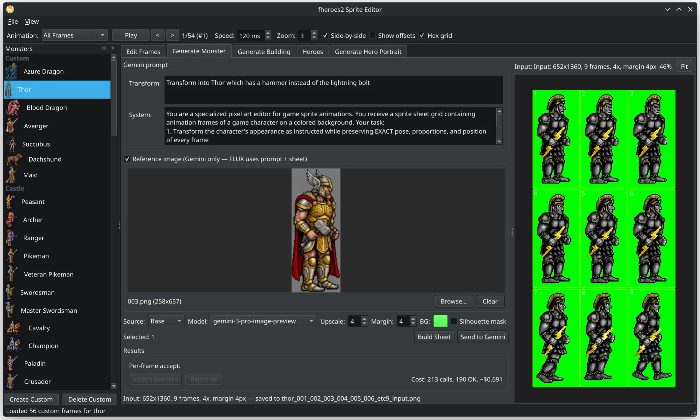Click the Dachshund sprite icon
Screen dimensions: 700x420
[x=14, y=159]
